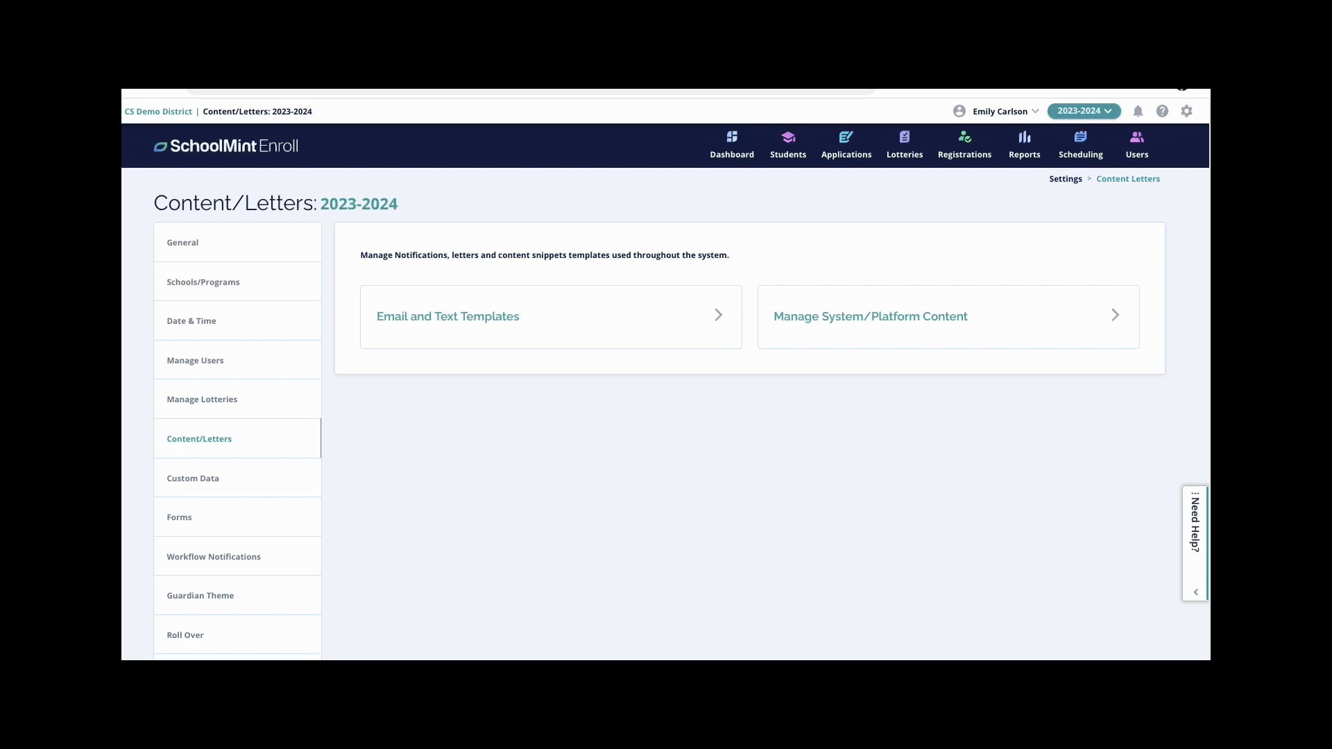1332x749 pixels.
Task: Select Manage Users in the sidebar
Action: [237, 360]
